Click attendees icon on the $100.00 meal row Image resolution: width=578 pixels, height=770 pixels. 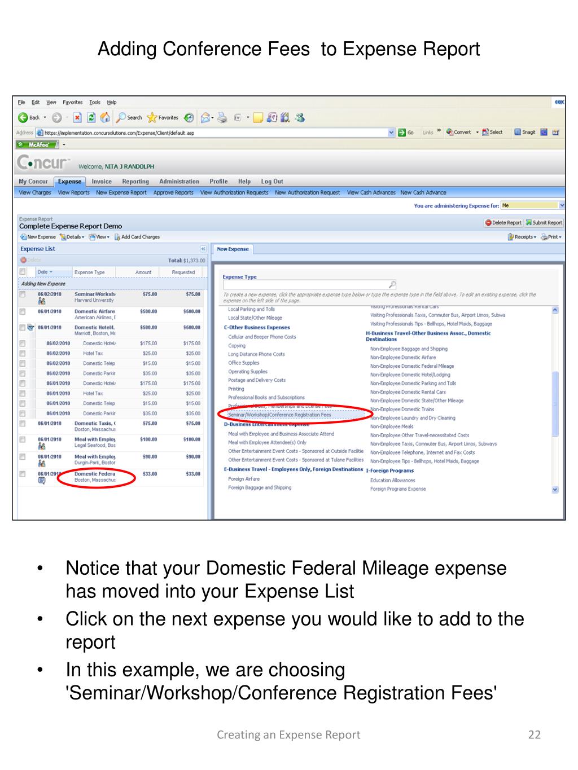tap(42, 446)
